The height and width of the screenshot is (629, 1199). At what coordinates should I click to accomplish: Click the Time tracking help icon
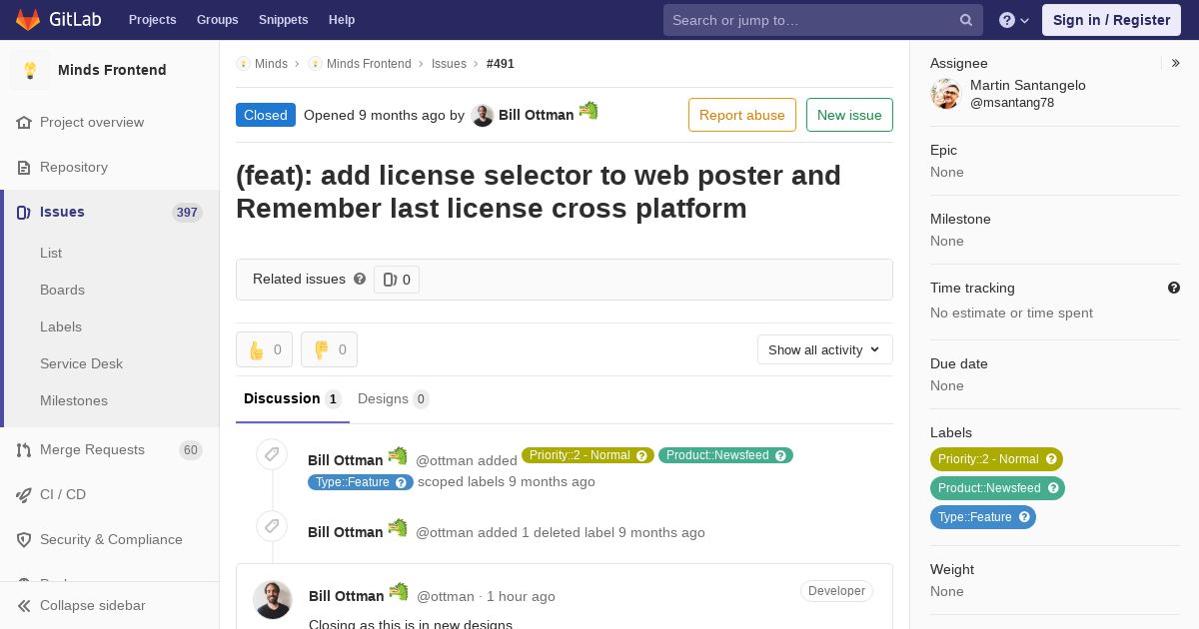click(1174, 288)
